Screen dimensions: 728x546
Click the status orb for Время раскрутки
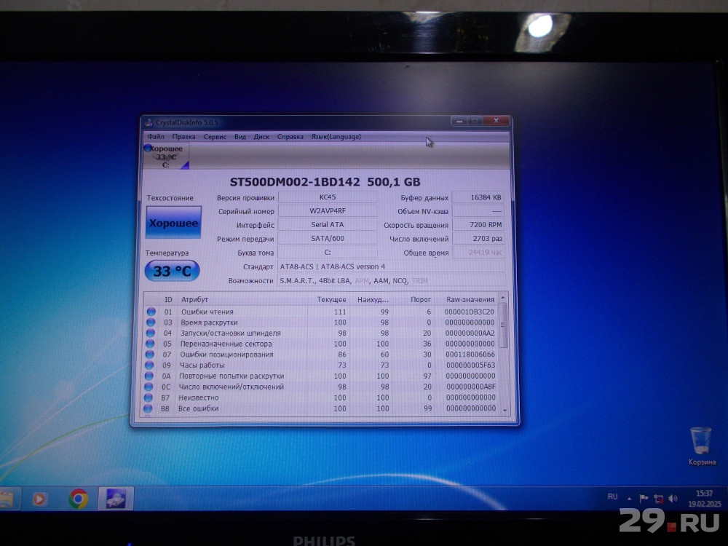tap(151, 323)
